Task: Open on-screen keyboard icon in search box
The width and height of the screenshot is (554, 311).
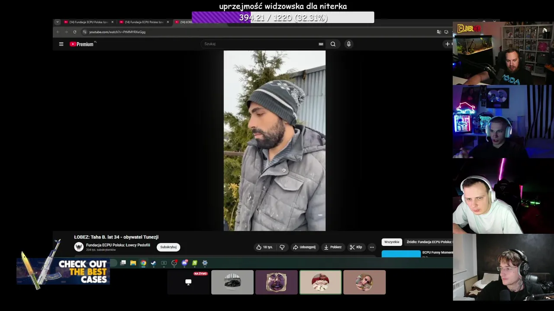Action: click(321, 44)
